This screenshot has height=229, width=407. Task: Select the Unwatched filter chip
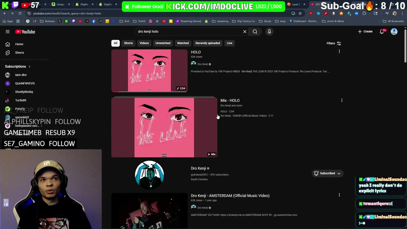click(x=163, y=43)
